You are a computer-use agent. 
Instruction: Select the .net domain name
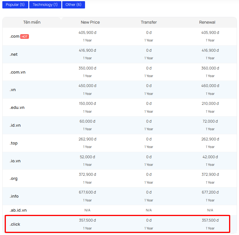[x=13, y=54]
